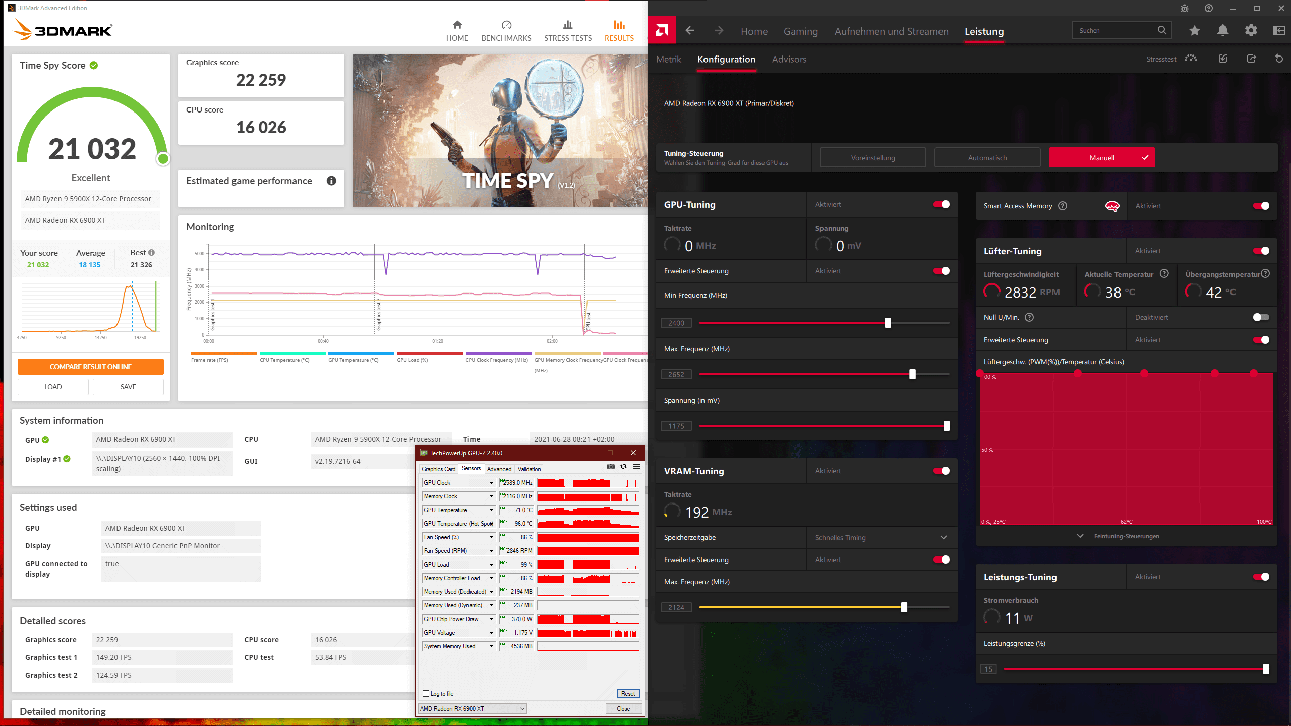The height and width of the screenshot is (726, 1291).
Task: Open Fan Speed (RPM) sensor dropdown in GPU-Z
Action: point(491,551)
